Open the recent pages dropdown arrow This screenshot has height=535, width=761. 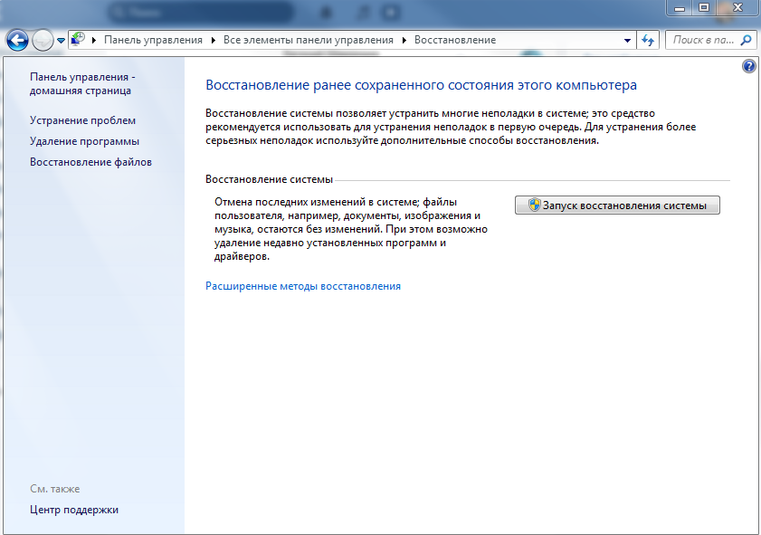[61, 41]
